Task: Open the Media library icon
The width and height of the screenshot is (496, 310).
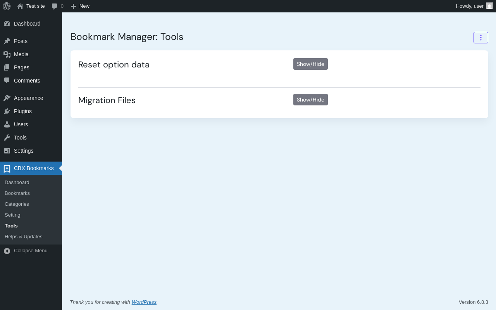Action: pos(7,54)
